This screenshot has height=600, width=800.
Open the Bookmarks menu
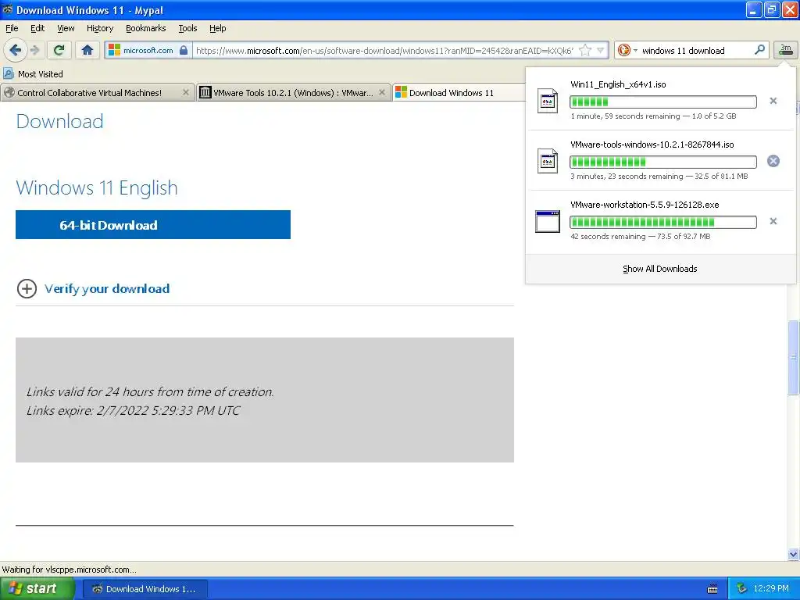tap(145, 28)
